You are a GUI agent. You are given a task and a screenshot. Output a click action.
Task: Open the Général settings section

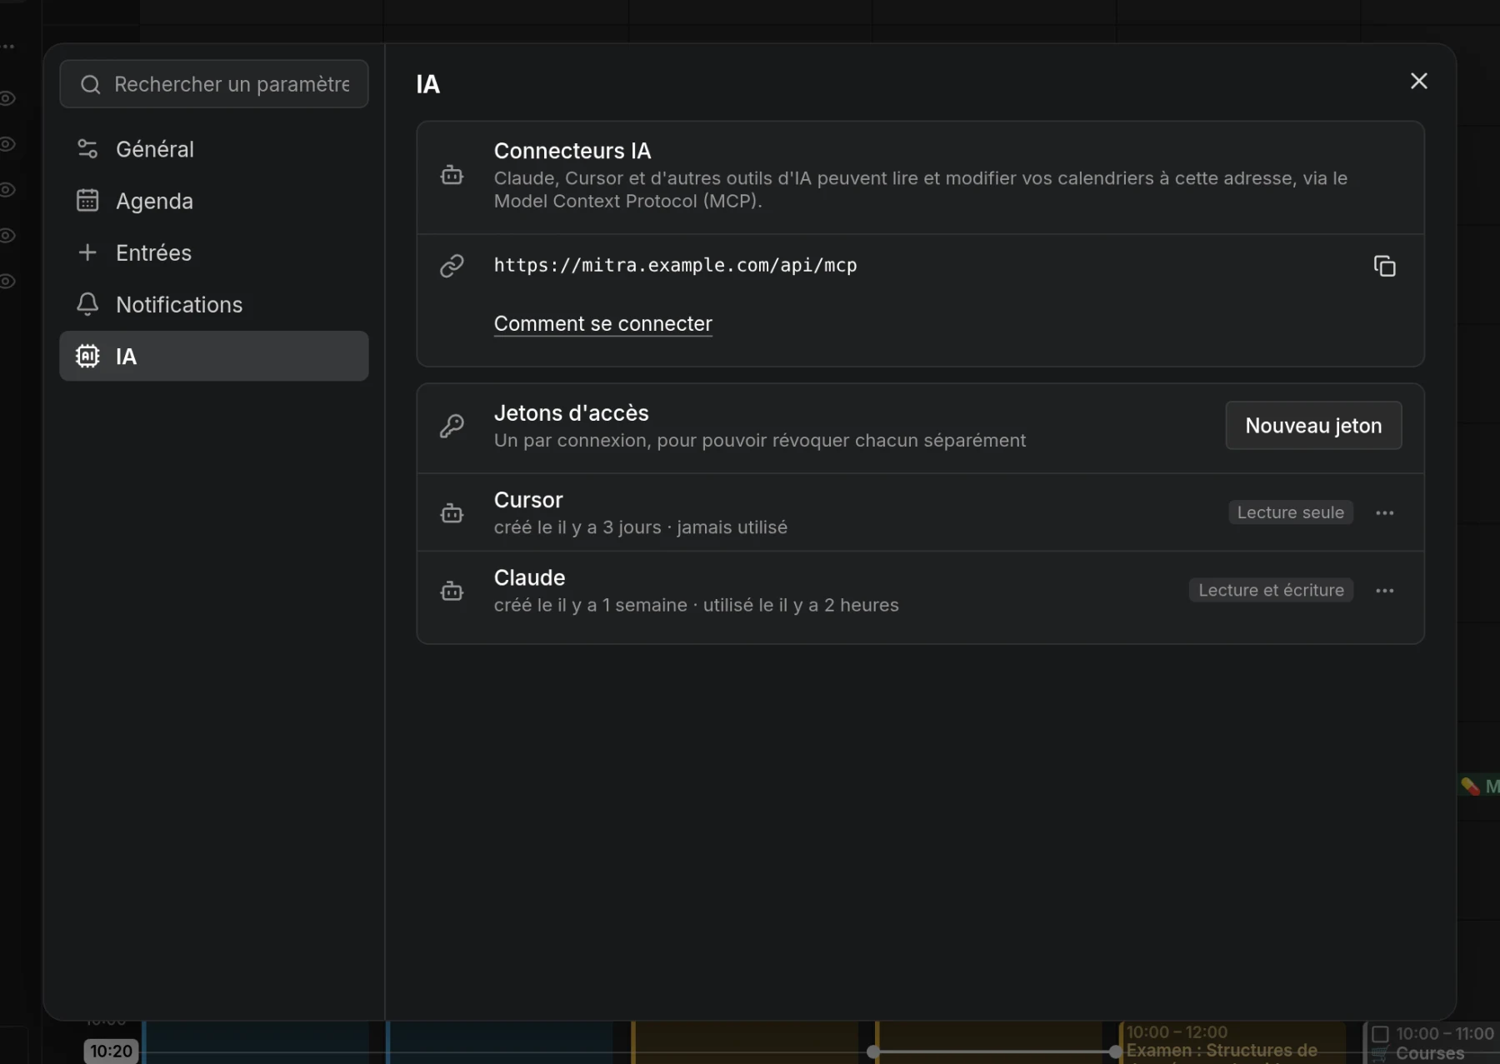(x=214, y=149)
